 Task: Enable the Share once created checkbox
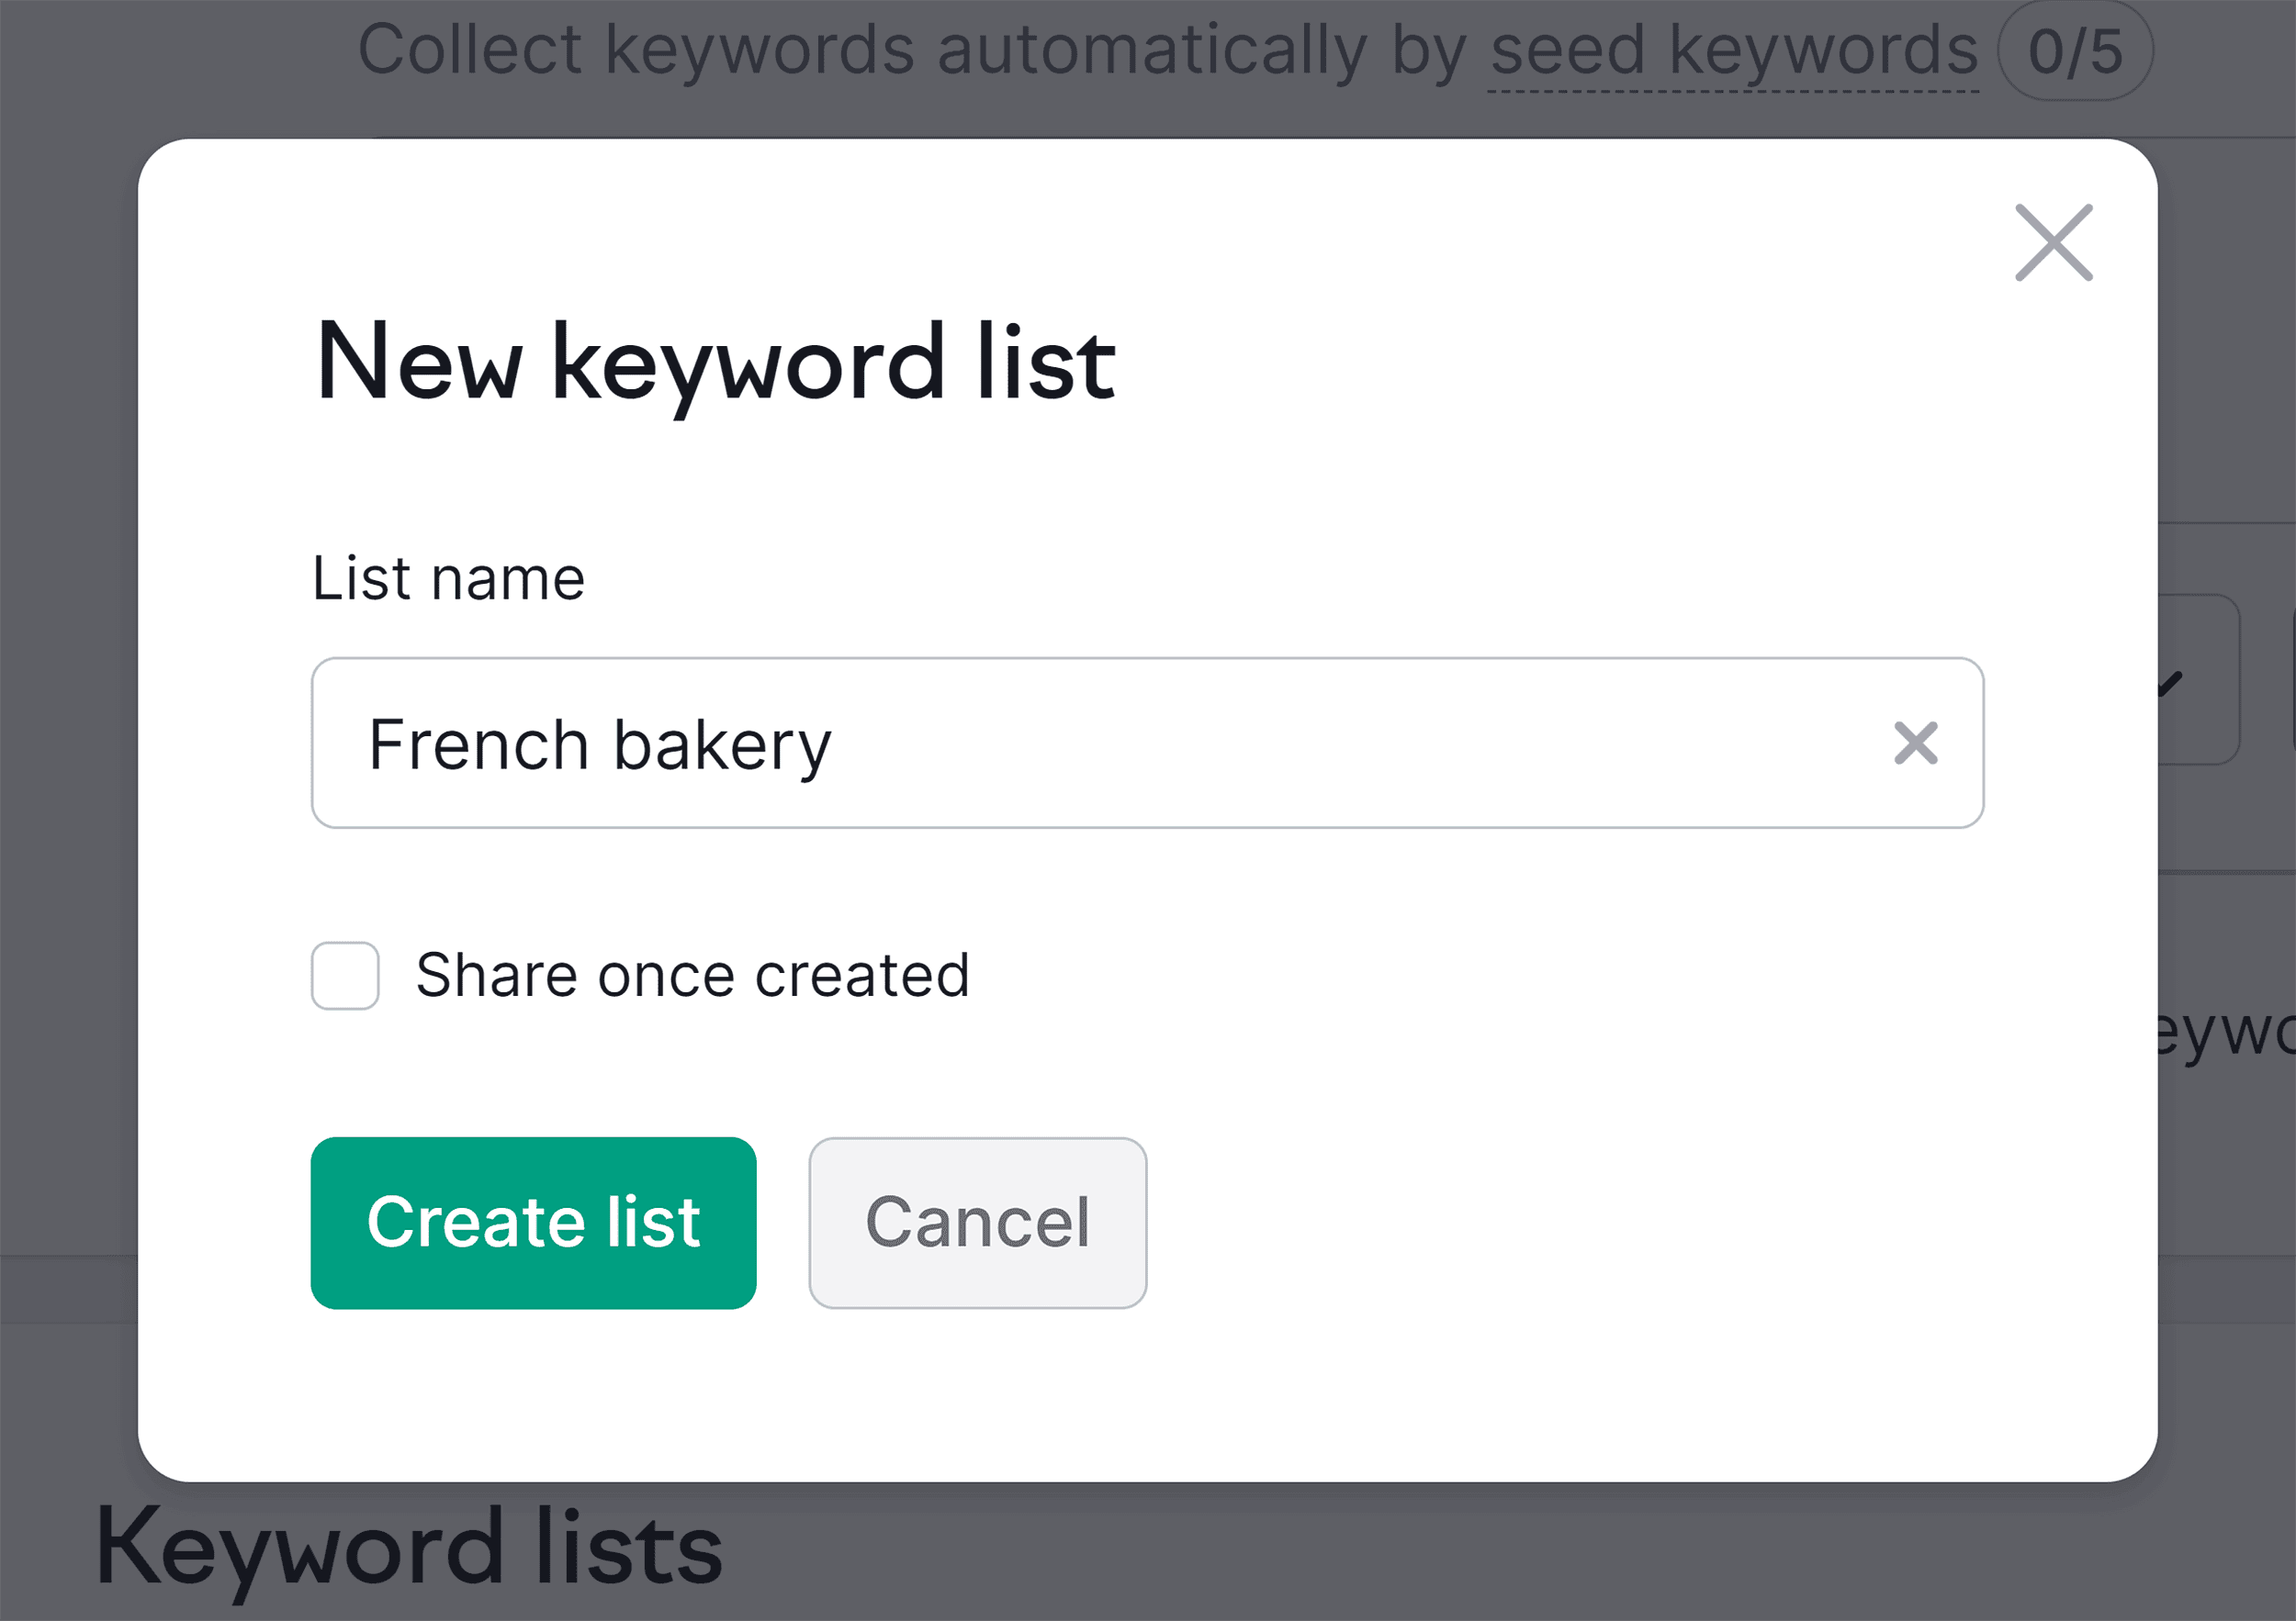(344, 975)
